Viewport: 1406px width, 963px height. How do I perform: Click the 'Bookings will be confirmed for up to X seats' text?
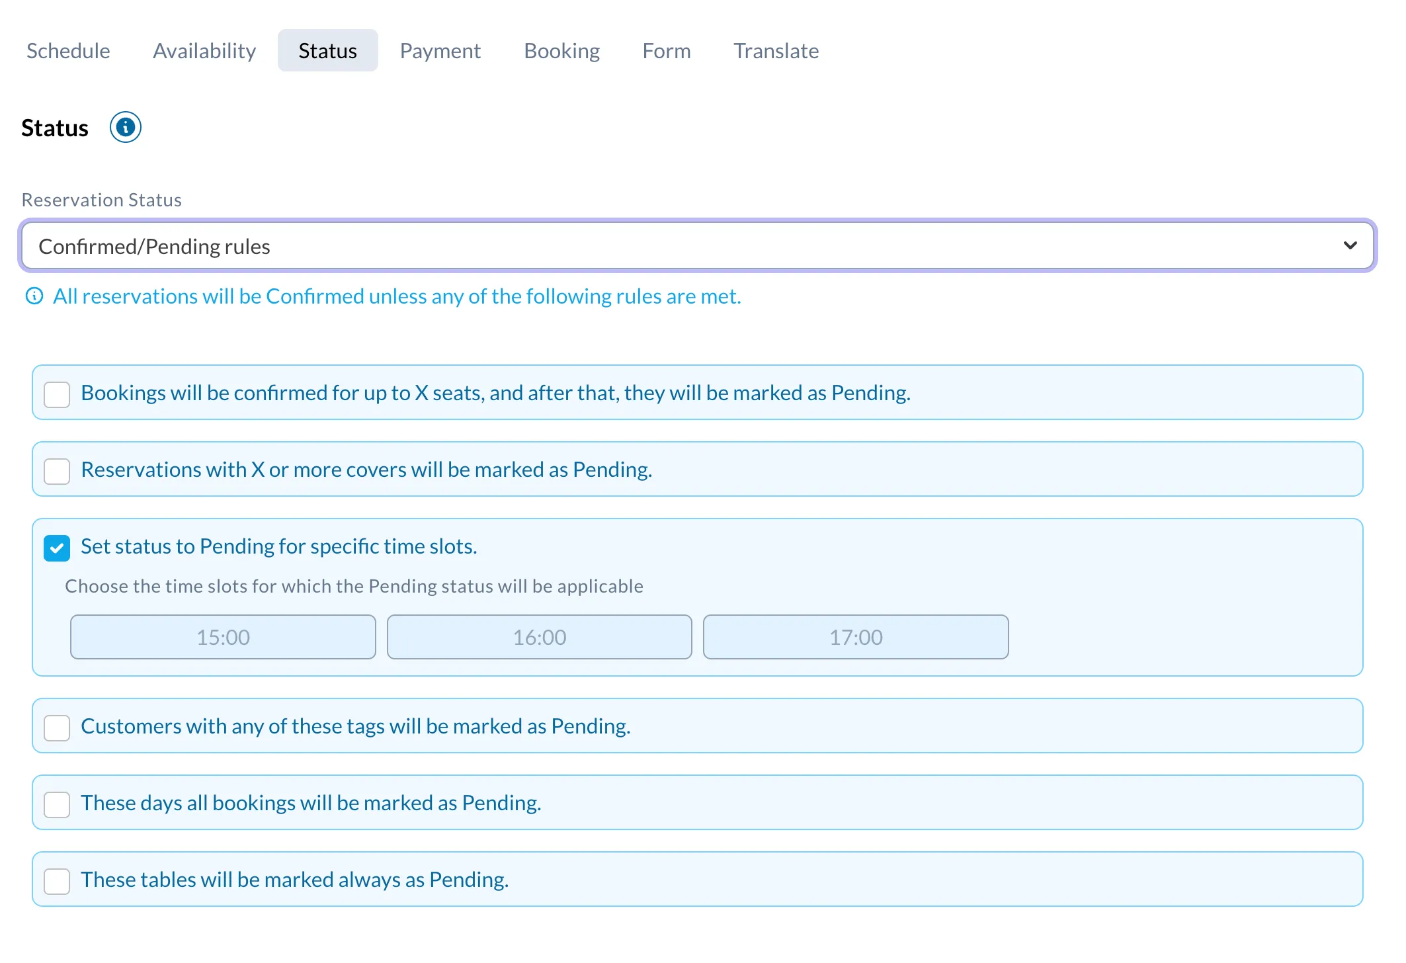tap(495, 393)
